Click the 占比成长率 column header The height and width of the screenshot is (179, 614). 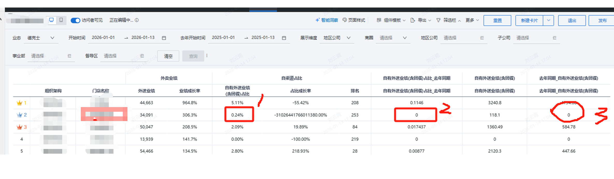click(x=301, y=91)
